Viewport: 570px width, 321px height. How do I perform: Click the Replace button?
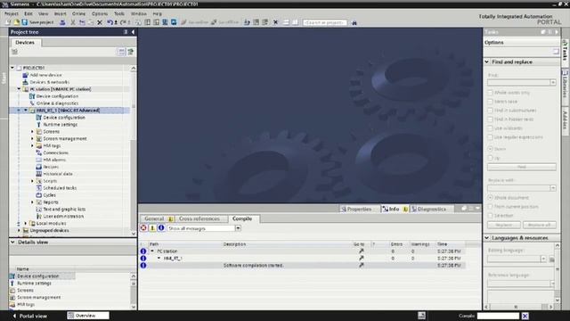coord(504,225)
